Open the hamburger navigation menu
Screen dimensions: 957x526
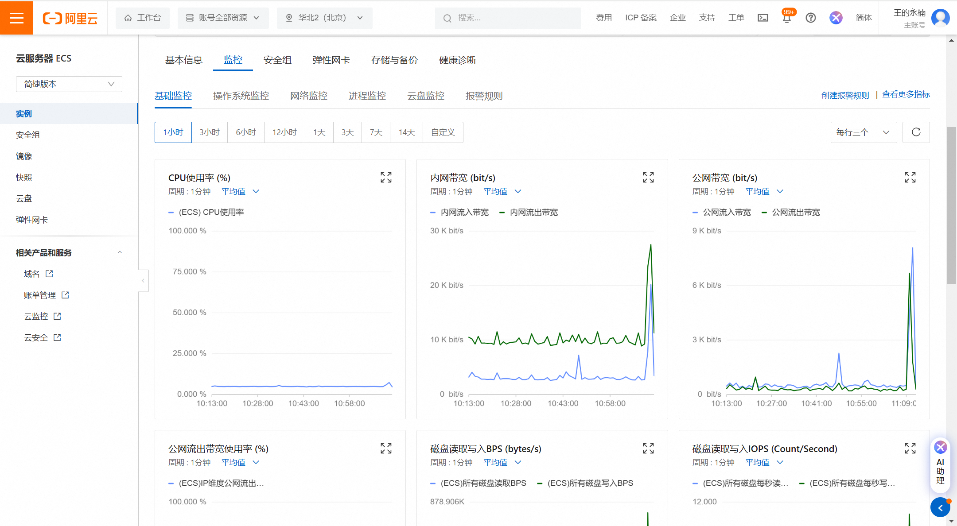[16, 18]
